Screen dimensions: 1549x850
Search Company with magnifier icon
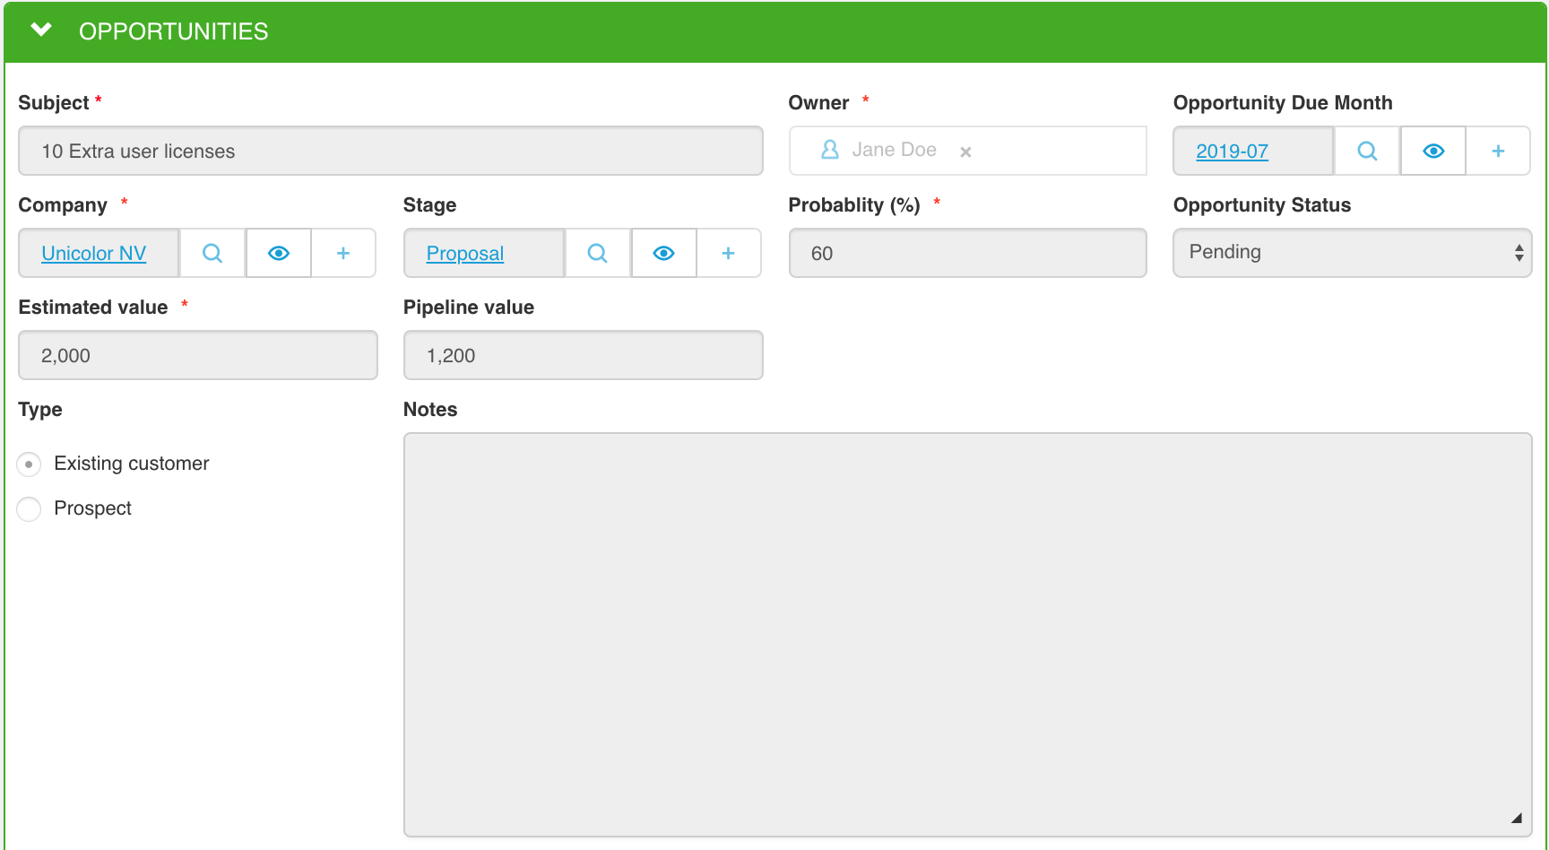pyautogui.click(x=212, y=253)
